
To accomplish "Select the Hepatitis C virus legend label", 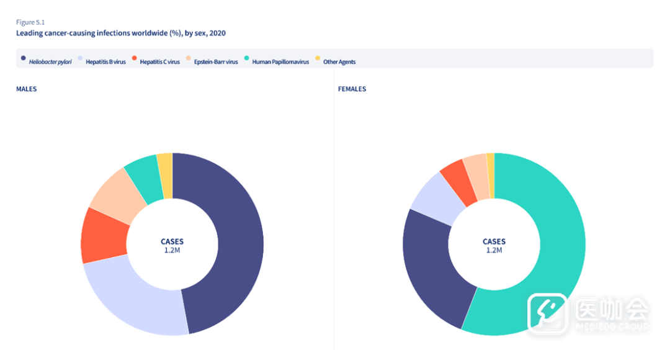I will tap(160, 62).
